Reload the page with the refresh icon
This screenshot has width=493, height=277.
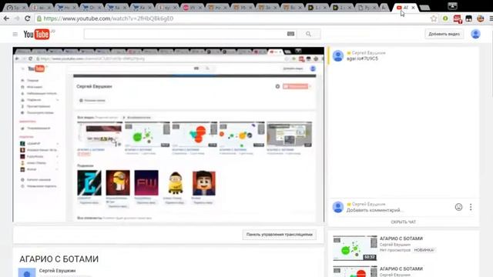(28, 18)
